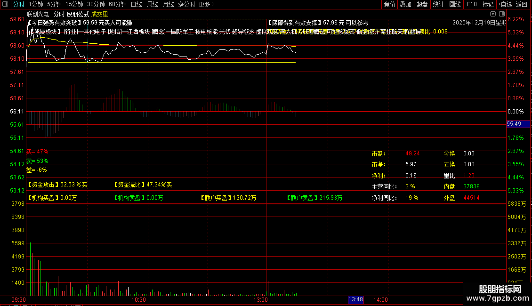Click the 净利同比 19% value
The image size is (532, 306).
(411, 197)
